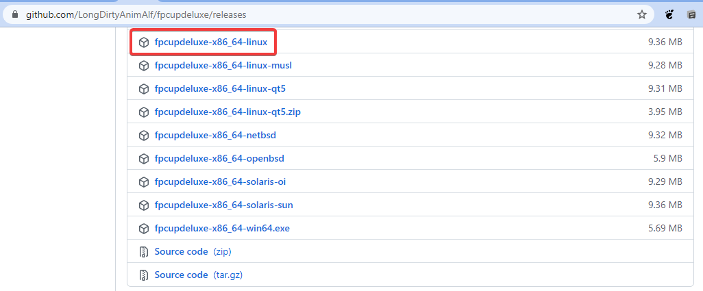Download fpcupdeluxe-x86_64-linux-musl file
The width and height of the screenshot is (703, 291).
(x=223, y=66)
